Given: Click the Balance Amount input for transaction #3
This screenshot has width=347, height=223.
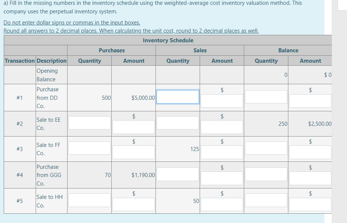Looking at the screenshot, I should pos(310,152).
